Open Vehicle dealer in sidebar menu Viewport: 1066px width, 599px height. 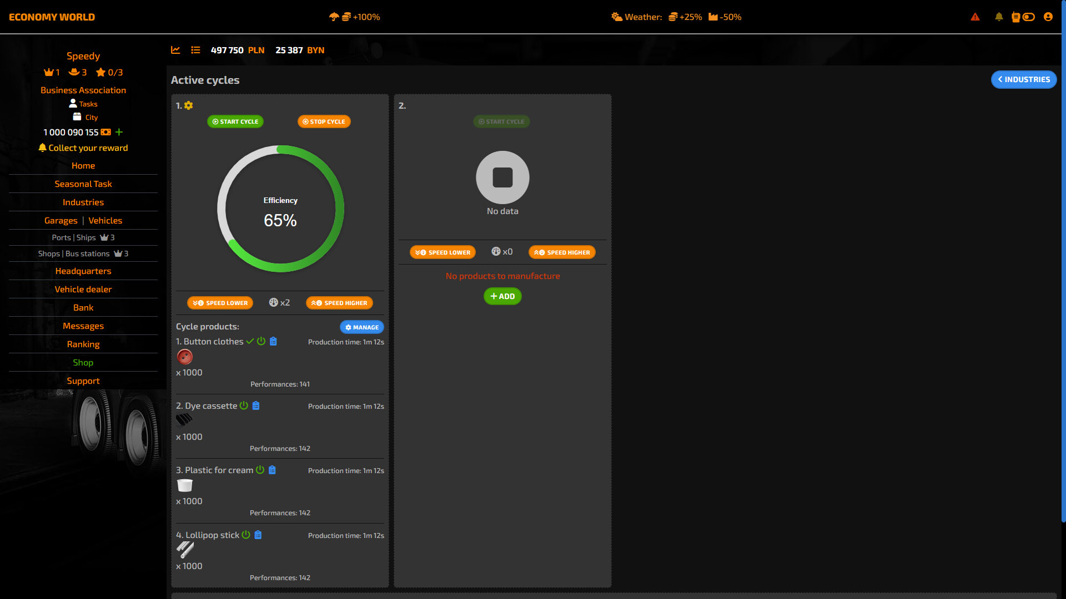[x=83, y=289]
